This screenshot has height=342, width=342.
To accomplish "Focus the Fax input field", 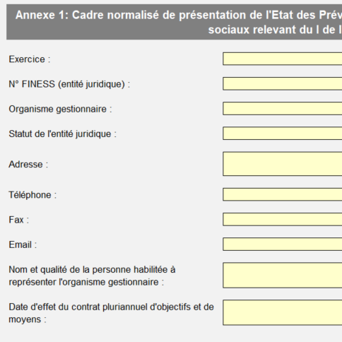I will (283, 220).
